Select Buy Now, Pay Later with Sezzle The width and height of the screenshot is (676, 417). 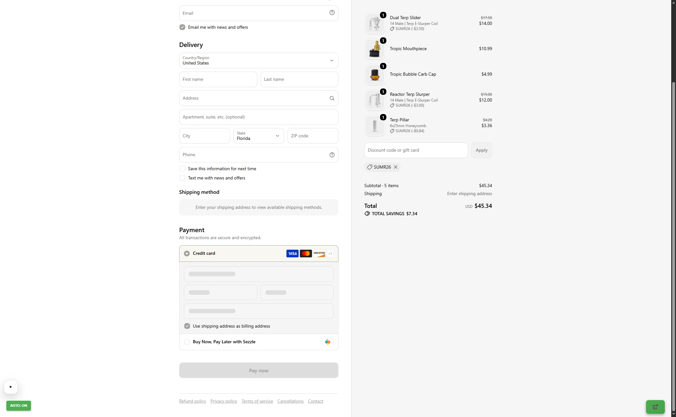(x=187, y=342)
